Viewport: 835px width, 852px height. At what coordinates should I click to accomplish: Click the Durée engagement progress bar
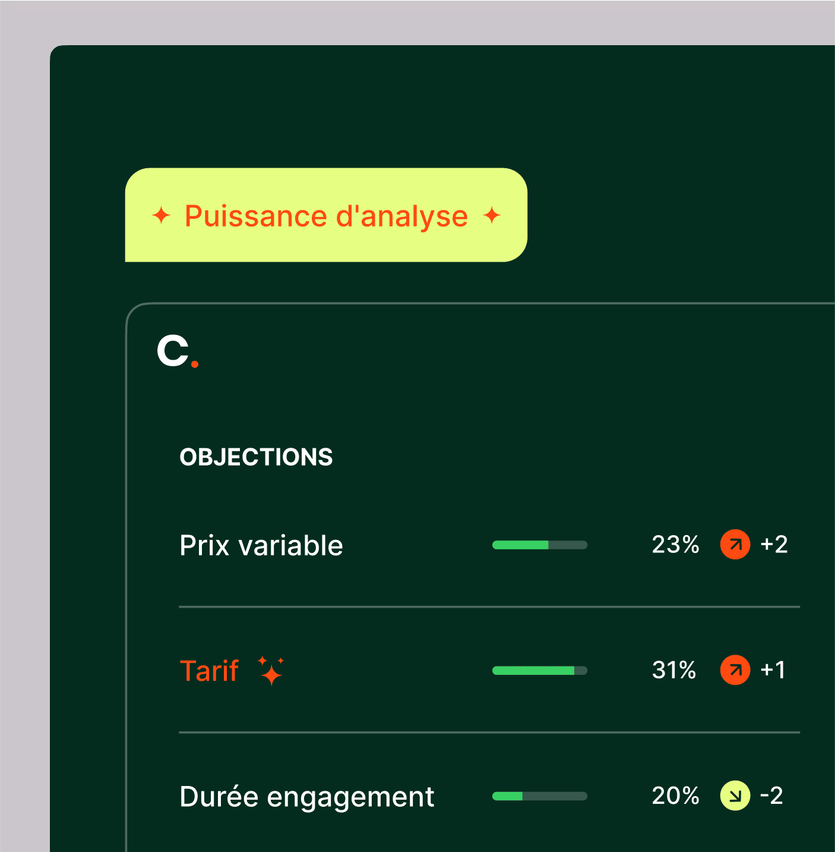point(539,796)
